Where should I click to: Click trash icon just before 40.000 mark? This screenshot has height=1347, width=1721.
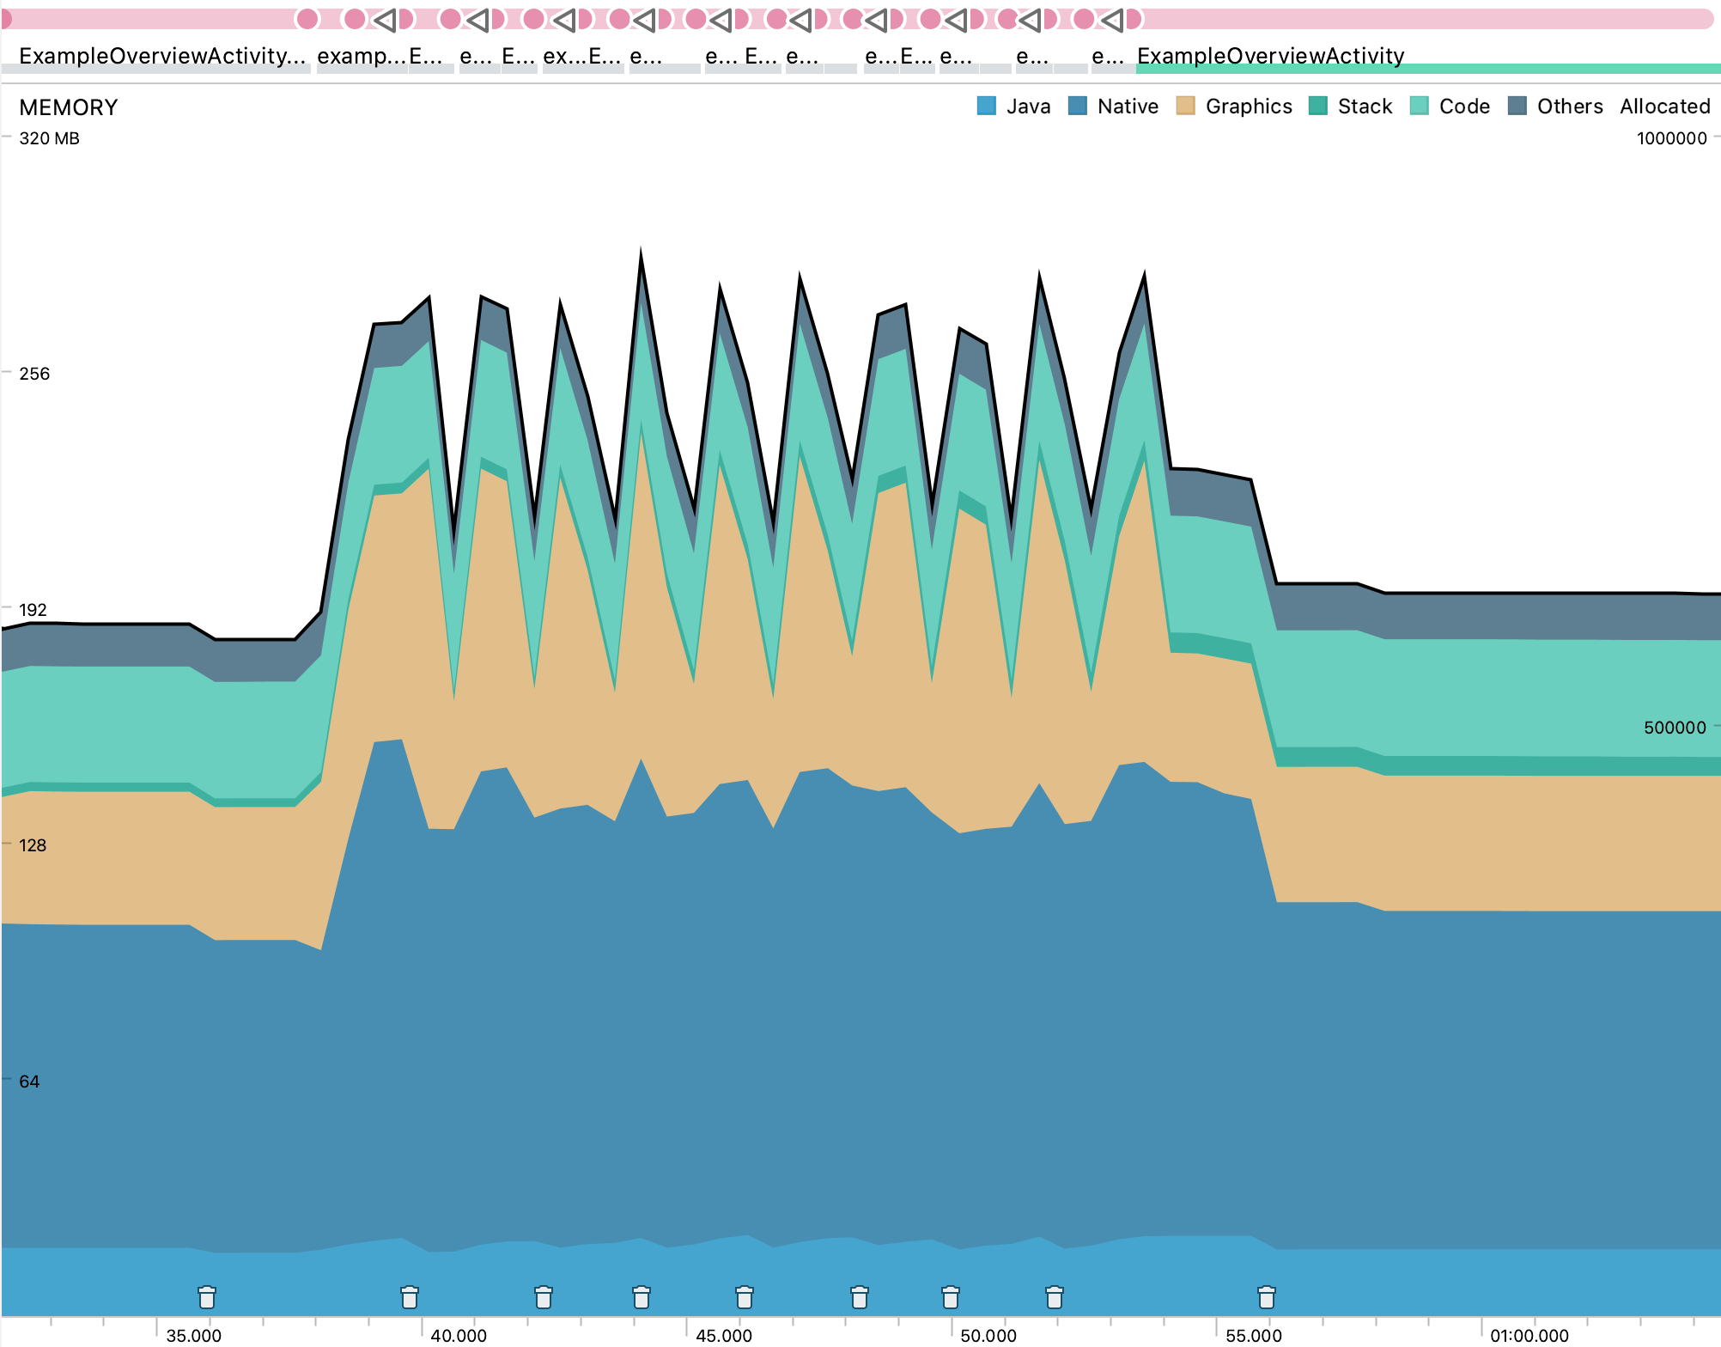tap(410, 1296)
